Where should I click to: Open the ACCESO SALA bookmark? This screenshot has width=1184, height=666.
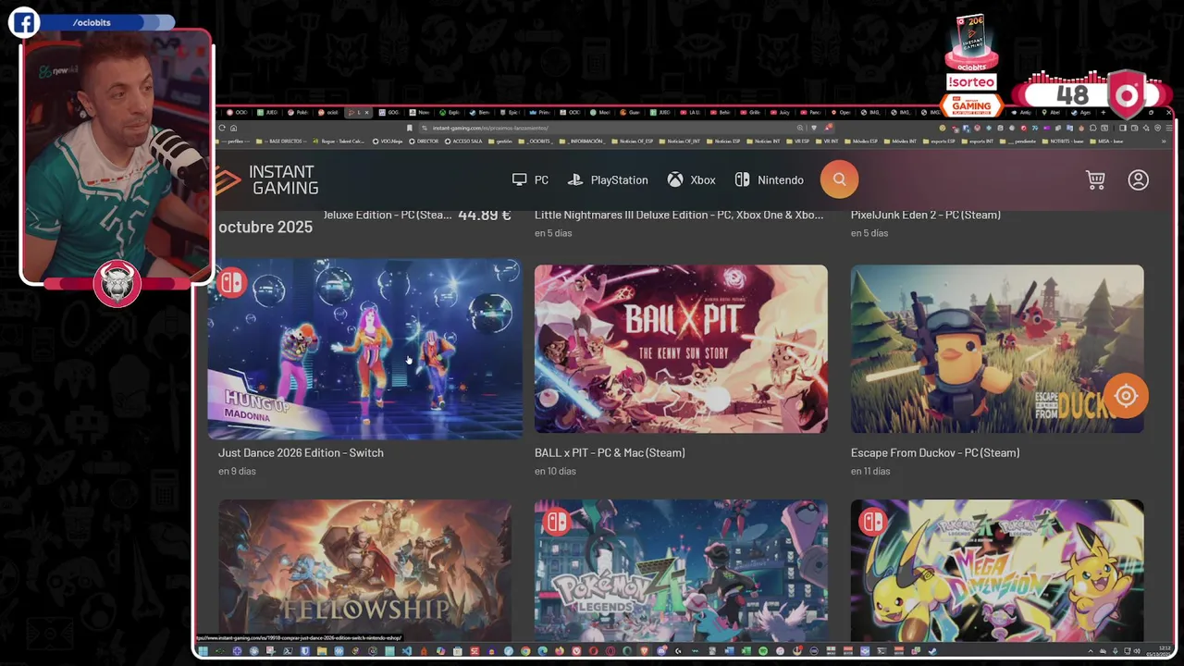pyautogui.click(x=463, y=142)
